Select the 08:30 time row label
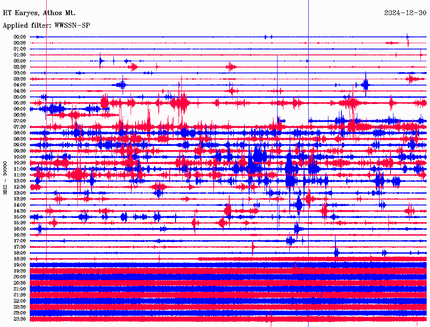The height and width of the screenshot is (327, 430). [20, 139]
